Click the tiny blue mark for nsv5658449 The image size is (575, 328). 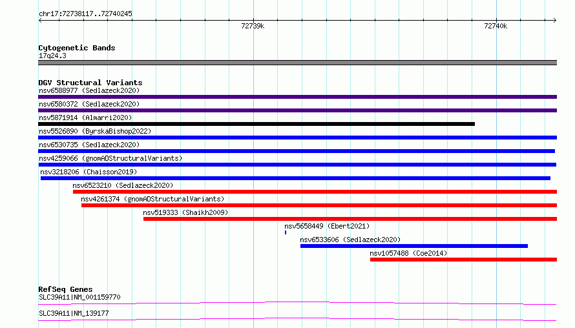(x=286, y=232)
